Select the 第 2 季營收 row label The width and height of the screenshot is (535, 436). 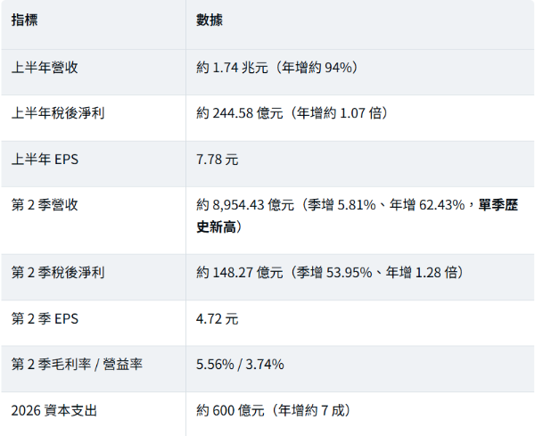(45, 205)
